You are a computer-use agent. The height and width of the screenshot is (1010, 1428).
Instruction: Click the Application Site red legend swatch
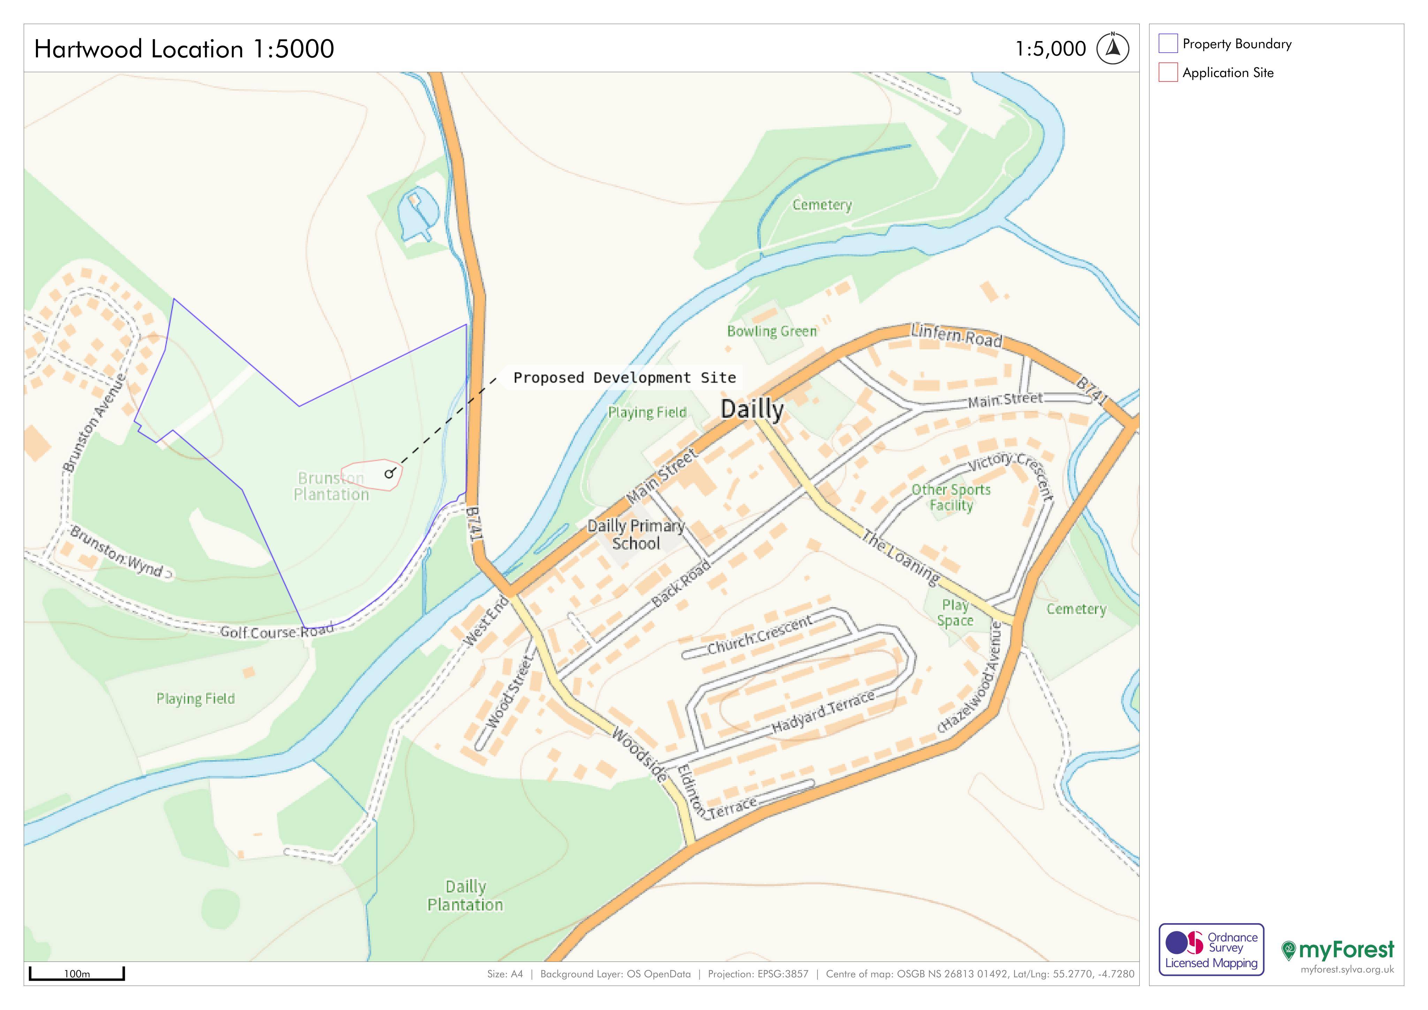[1168, 72]
